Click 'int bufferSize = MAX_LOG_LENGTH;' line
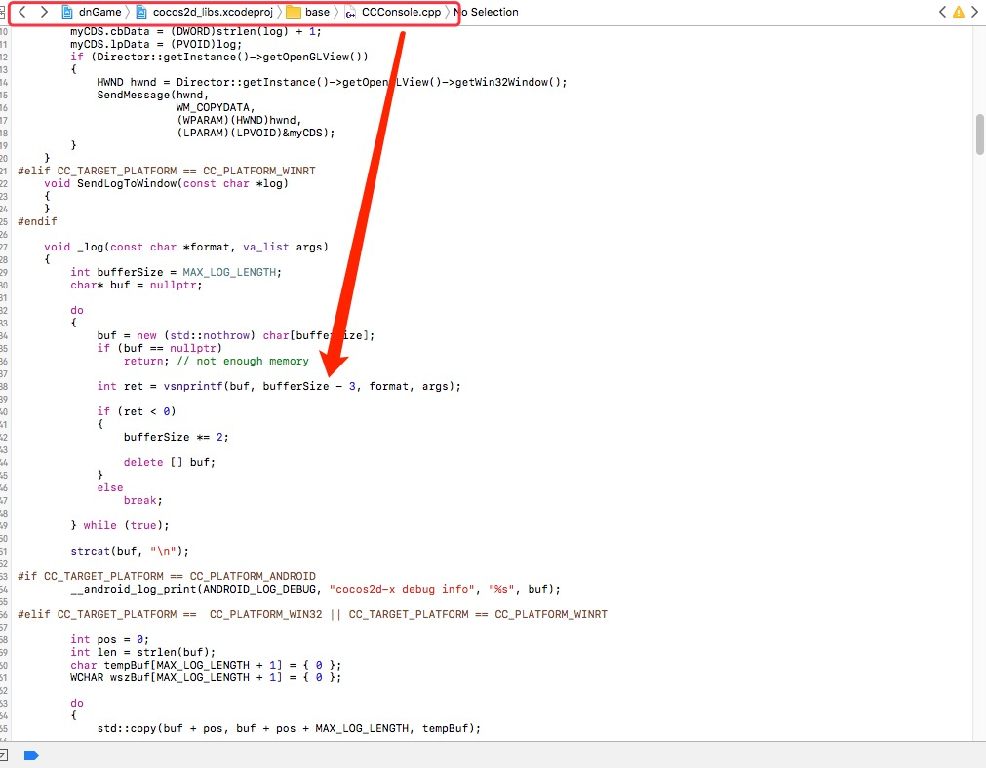Image resolution: width=986 pixels, height=768 pixels. click(177, 272)
